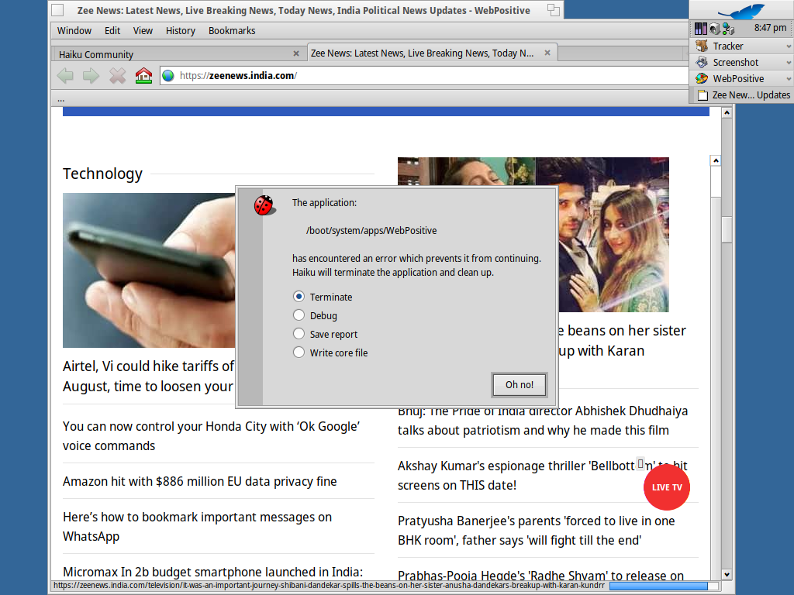
Task: Click the browser Back arrow icon
Action: 65,77
